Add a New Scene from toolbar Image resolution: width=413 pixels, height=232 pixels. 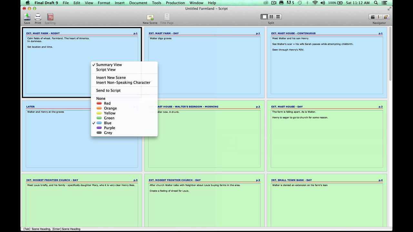[x=150, y=17]
